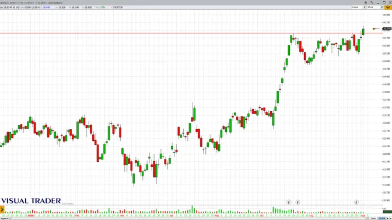Screen dimensions: 392x220
Task: Click the horizontal scrollbar at the bottom
Action: coord(189,218)
